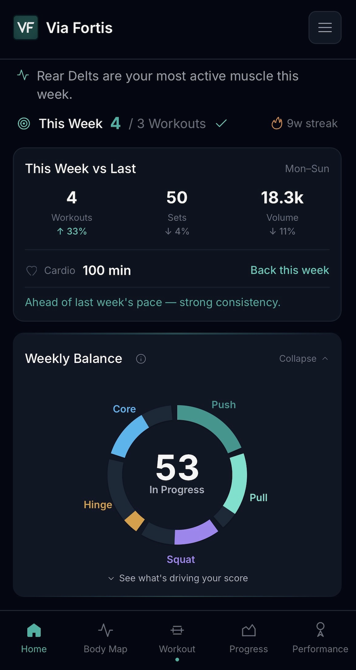Toggle the weekly goal checkmark
The height and width of the screenshot is (670, 356).
pyautogui.click(x=221, y=123)
